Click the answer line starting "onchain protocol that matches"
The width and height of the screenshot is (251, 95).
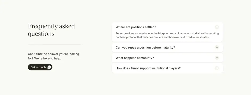click(x=162, y=37)
